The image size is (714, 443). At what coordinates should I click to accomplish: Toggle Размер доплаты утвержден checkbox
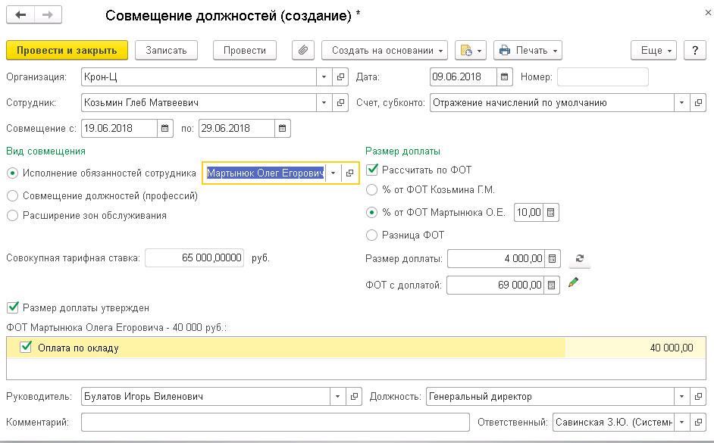13,308
